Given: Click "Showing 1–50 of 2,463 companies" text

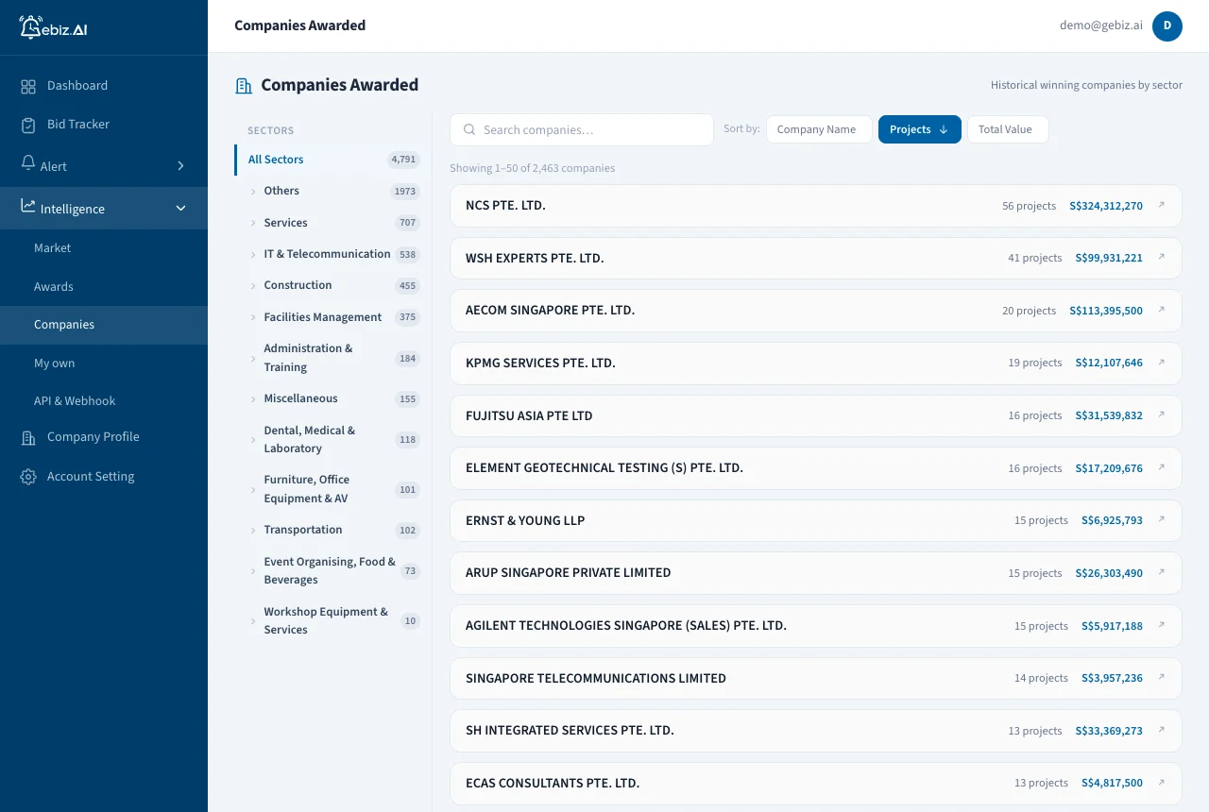Looking at the screenshot, I should pyautogui.click(x=533, y=168).
